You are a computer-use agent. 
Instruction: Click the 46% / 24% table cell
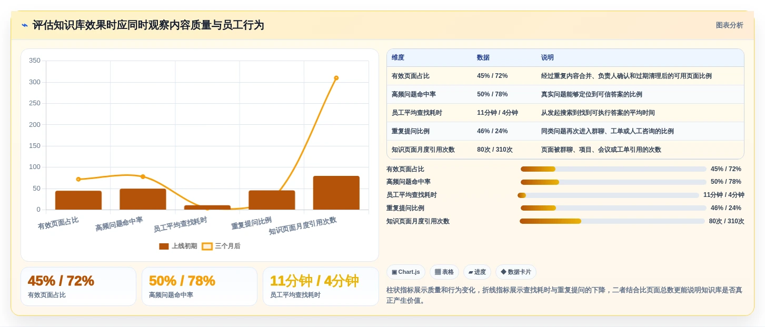pos(492,131)
